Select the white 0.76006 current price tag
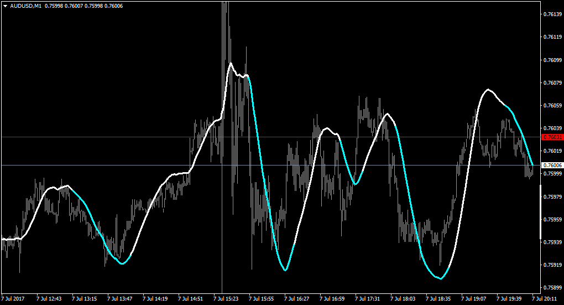This screenshot has width=564, height=305. coord(552,166)
